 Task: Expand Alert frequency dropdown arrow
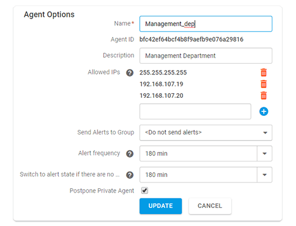pos(264,154)
